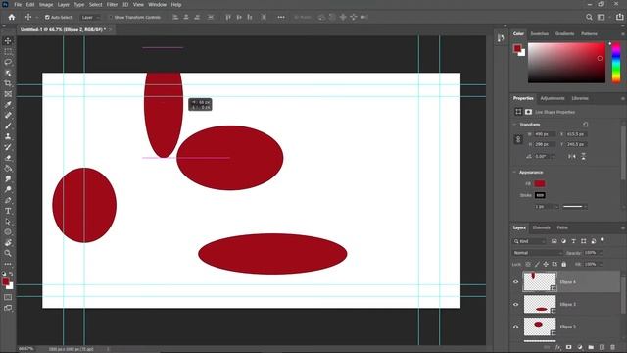Click the create new layer icon
Image resolution: width=627 pixels, height=353 pixels.
click(602, 347)
